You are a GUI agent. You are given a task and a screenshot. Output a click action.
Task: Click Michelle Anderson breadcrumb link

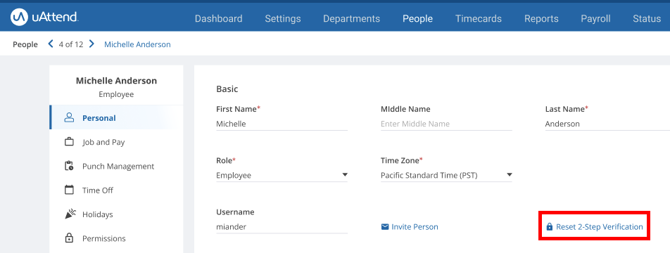137,44
